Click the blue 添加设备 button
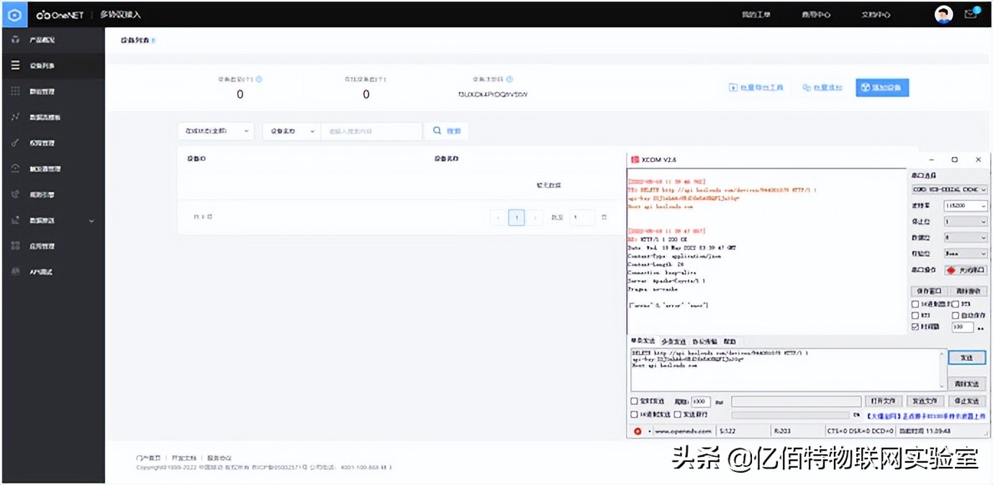 pos(881,87)
